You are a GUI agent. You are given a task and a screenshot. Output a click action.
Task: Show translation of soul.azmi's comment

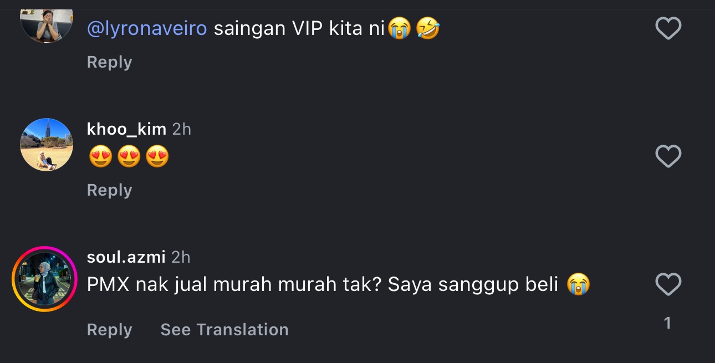point(224,330)
